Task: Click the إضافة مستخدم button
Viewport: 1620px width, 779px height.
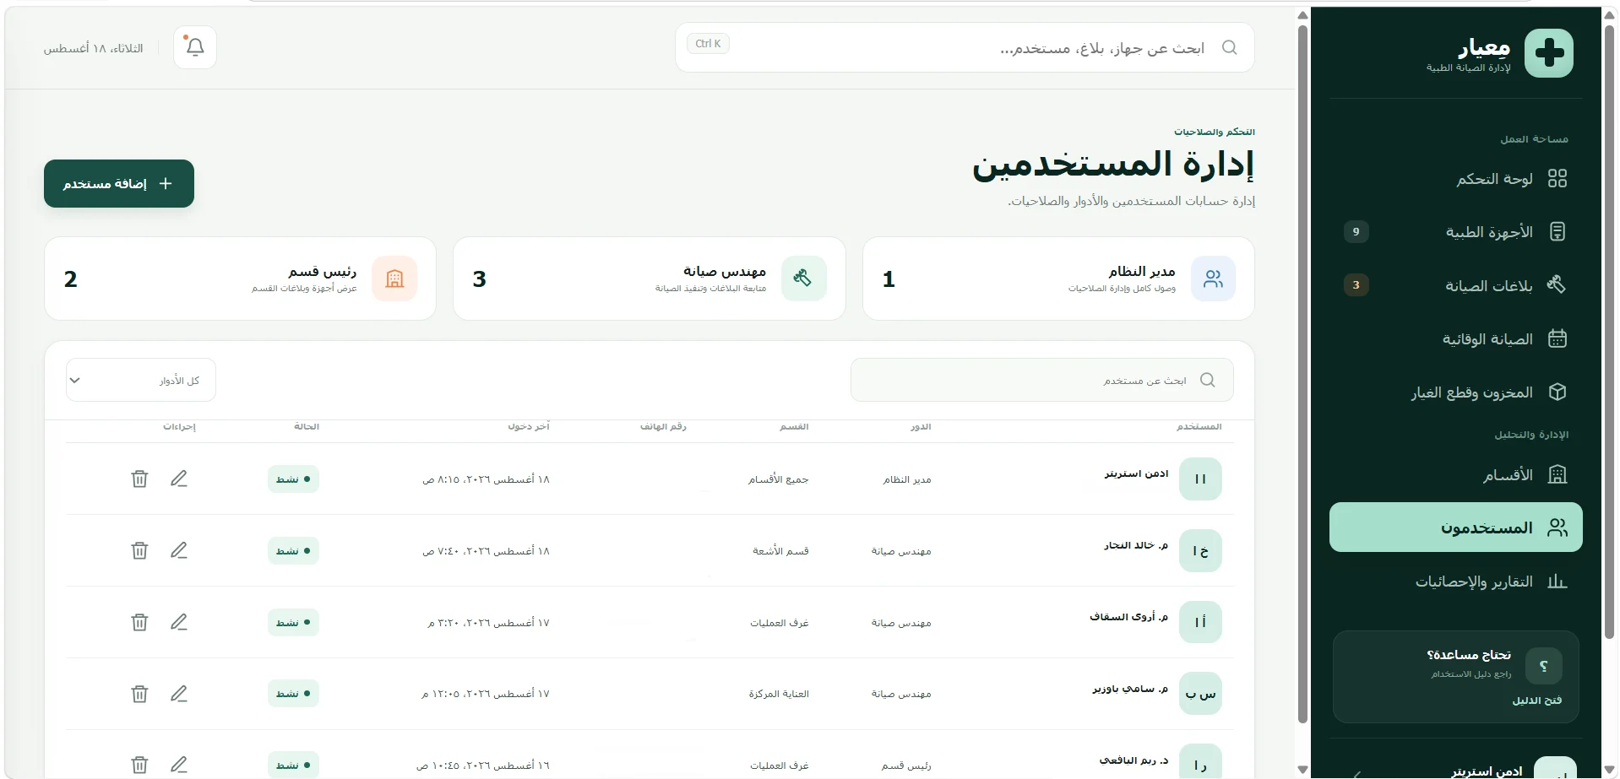Action: pos(119,183)
